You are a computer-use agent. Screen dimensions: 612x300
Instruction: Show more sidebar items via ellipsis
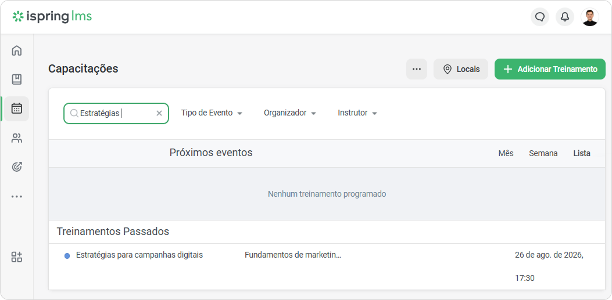pyautogui.click(x=16, y=196)
